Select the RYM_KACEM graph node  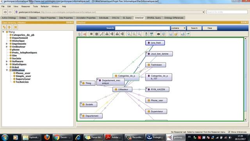coord(157,89)
